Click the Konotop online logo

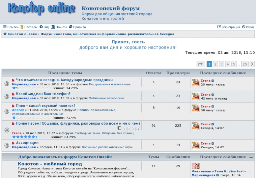41,9
